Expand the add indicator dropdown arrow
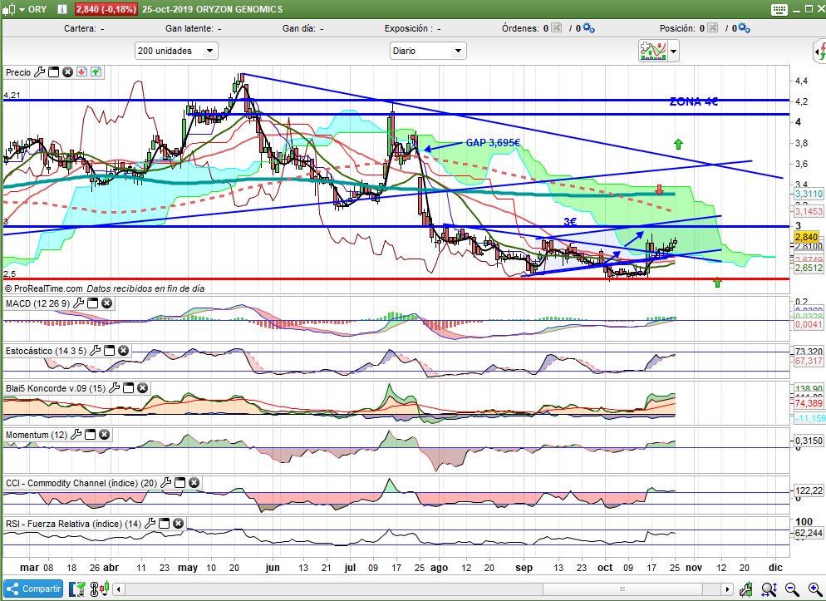This screenshot has width=826, height=601. 673,52
